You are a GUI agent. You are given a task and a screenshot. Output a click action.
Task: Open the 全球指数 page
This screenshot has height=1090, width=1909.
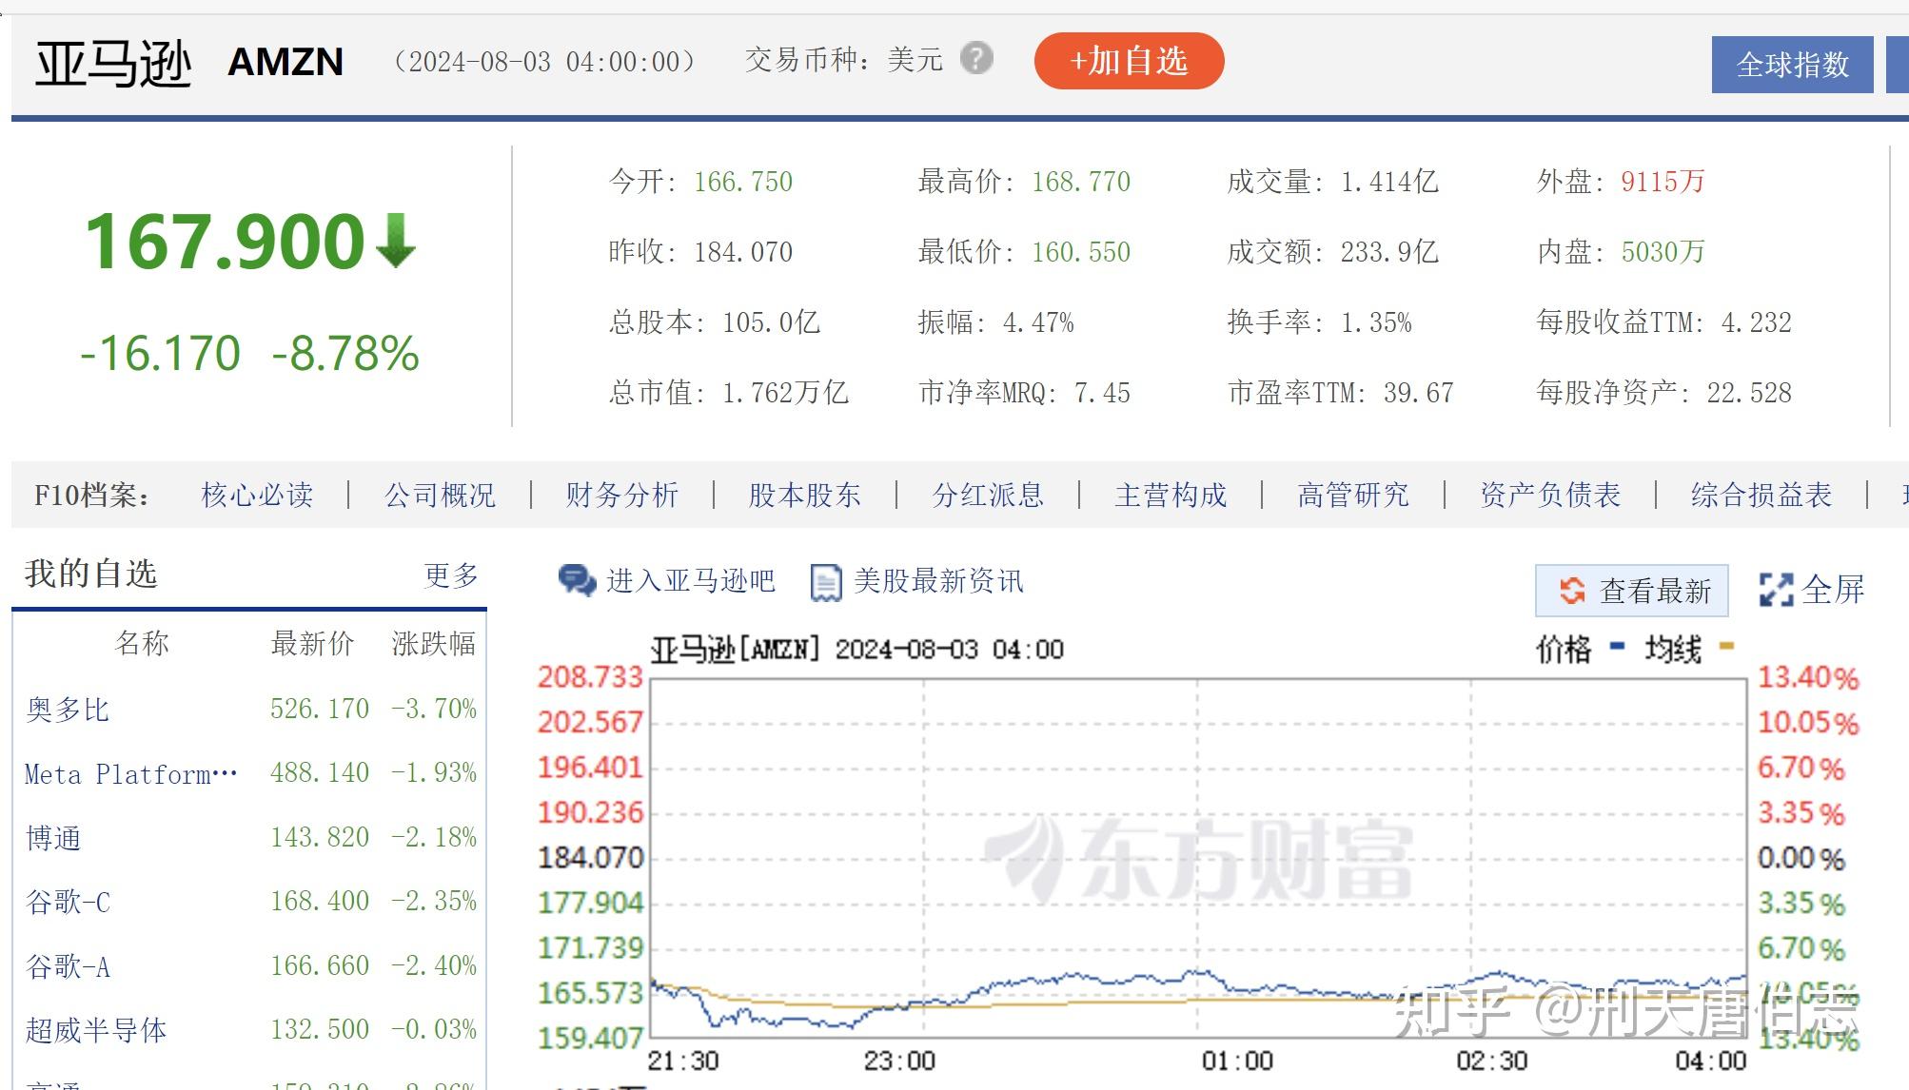1792,65
